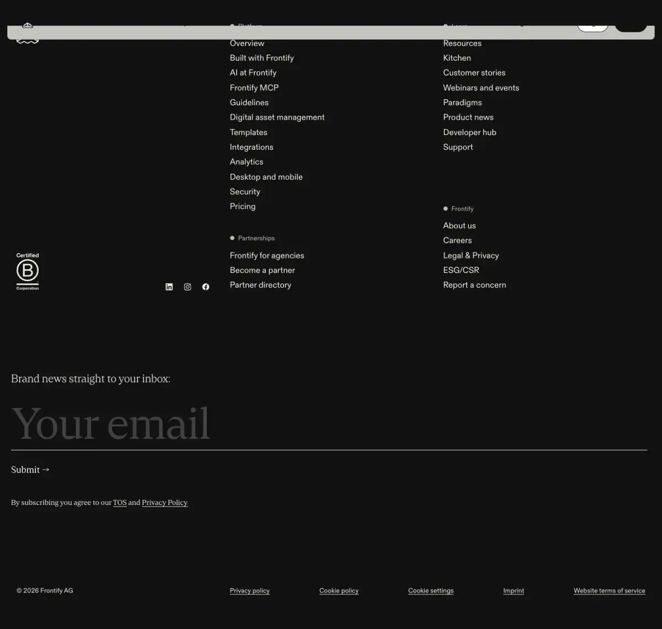
Task: Select the Frontify section heading
Action: [462, 209]
